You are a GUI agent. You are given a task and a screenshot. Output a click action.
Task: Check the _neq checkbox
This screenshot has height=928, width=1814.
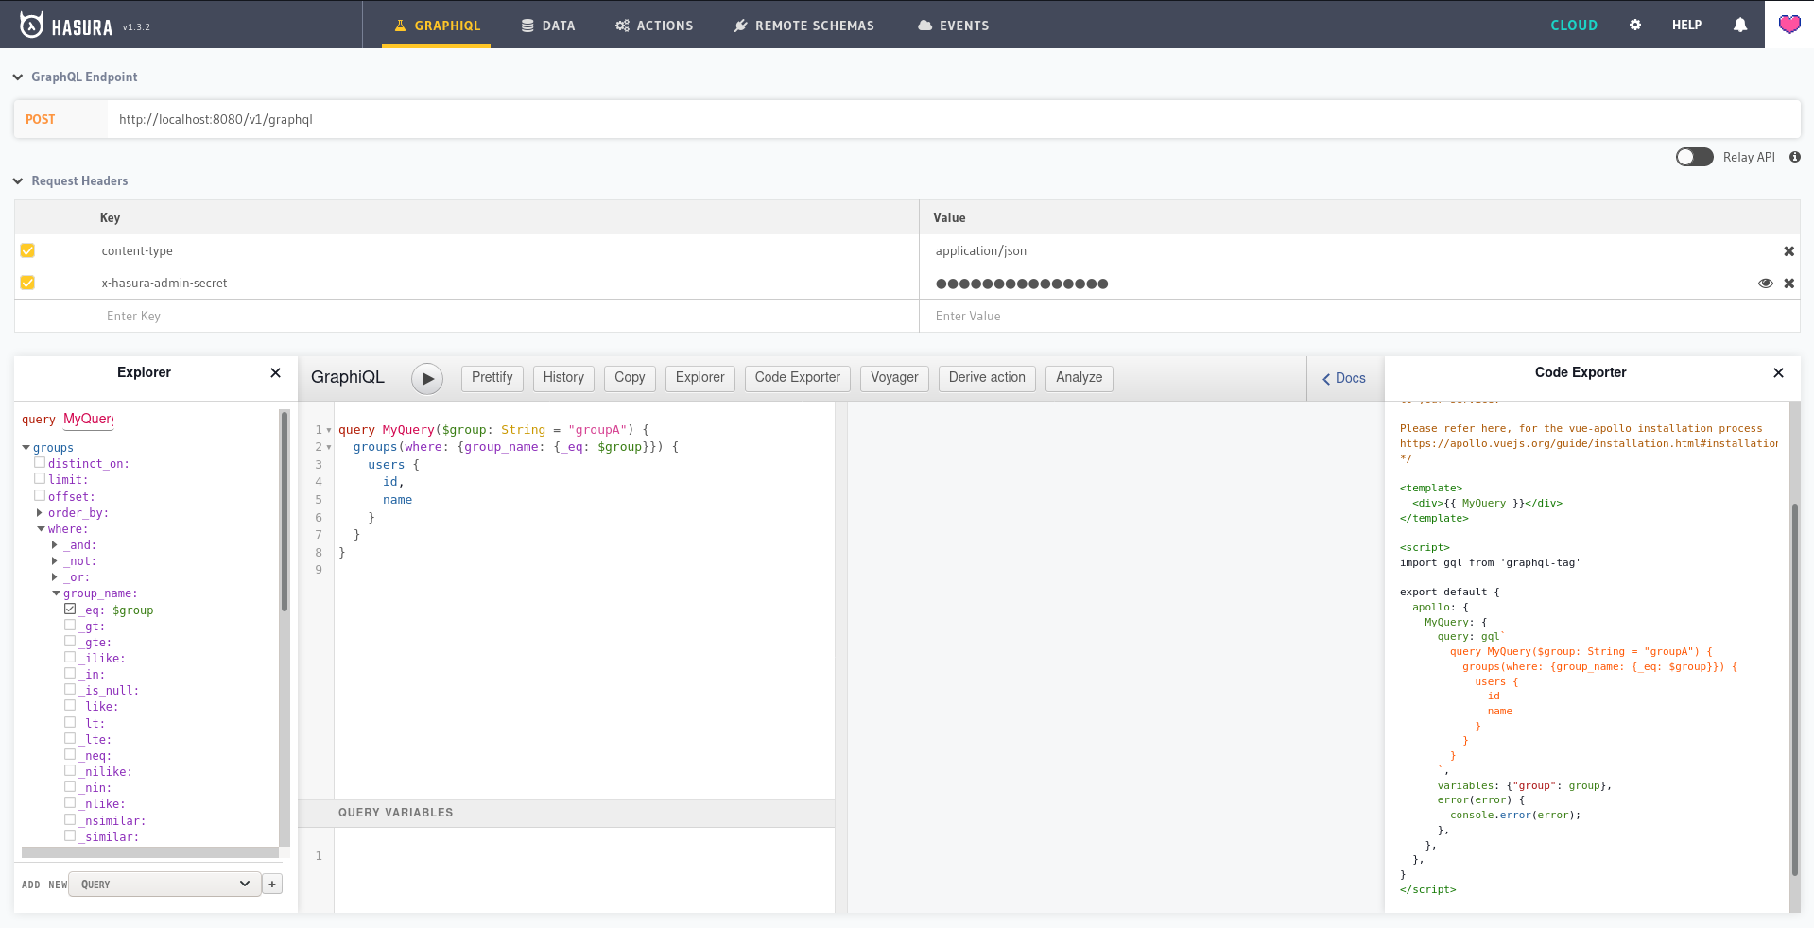(70, 754)
